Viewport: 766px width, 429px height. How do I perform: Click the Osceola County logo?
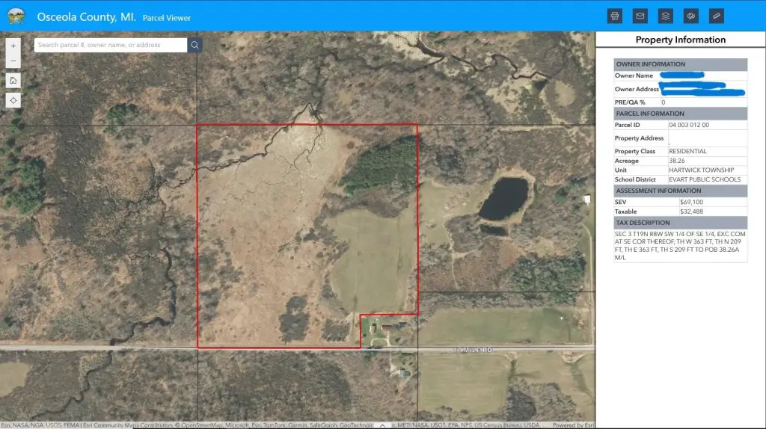[16, 16]
